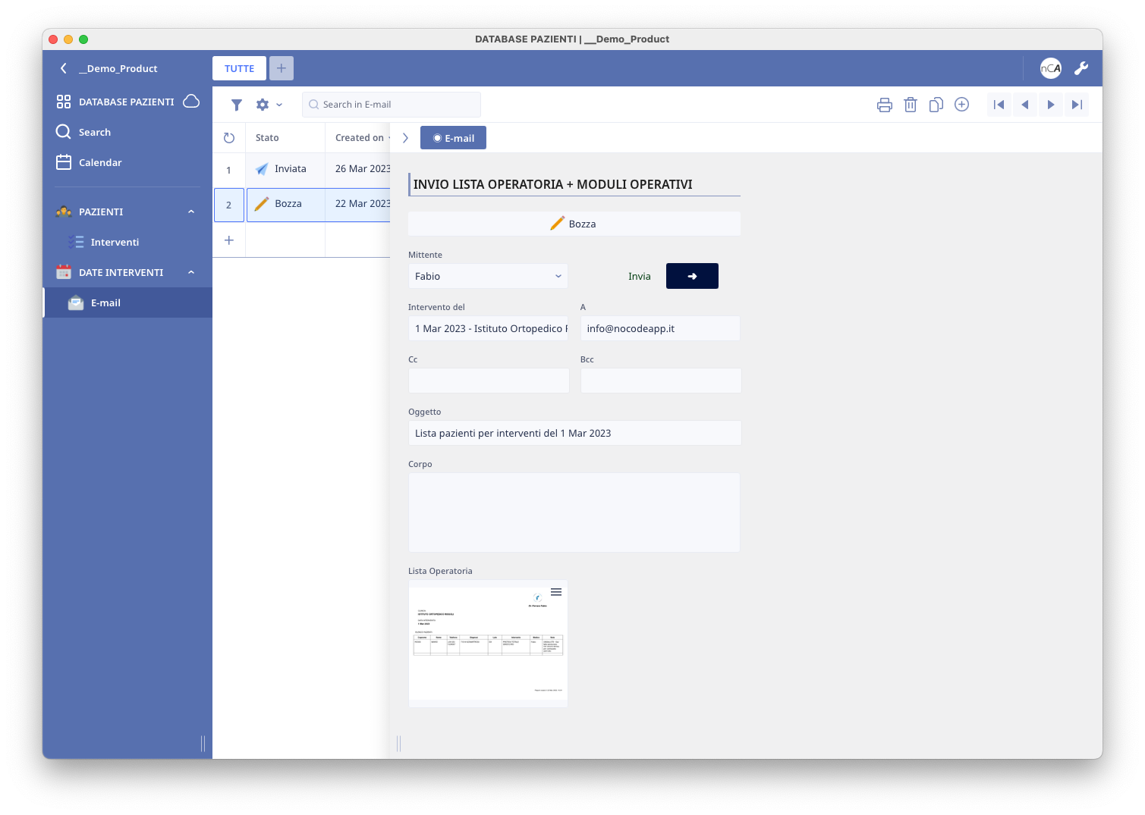Click the form title INVIO LISTA OPERATORIA
1145x815 pixels.
click(x=552, y=184)
